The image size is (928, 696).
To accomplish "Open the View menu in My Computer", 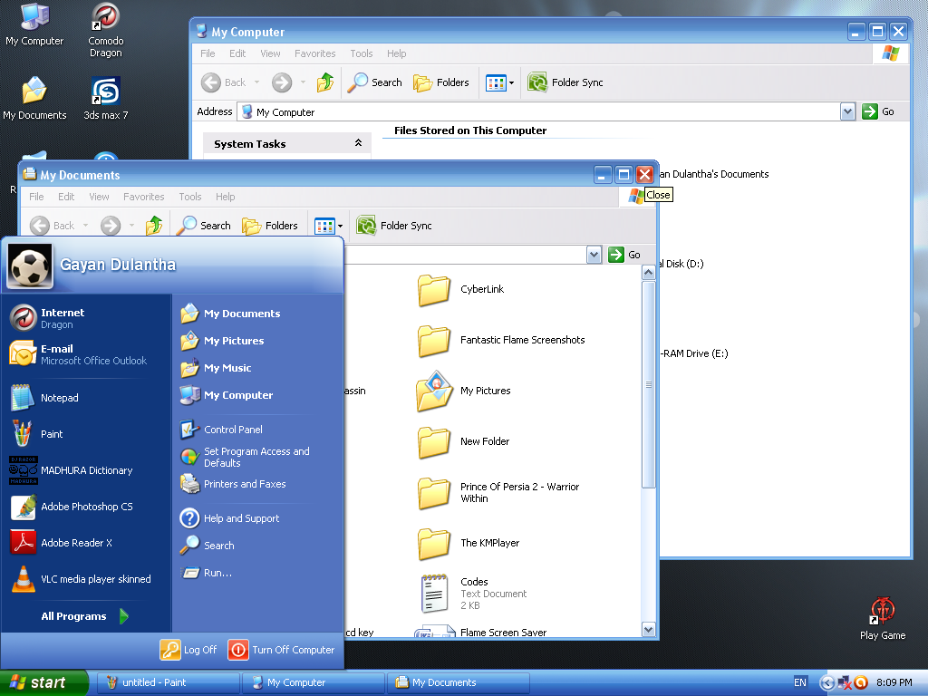I will tap(270, 53).
